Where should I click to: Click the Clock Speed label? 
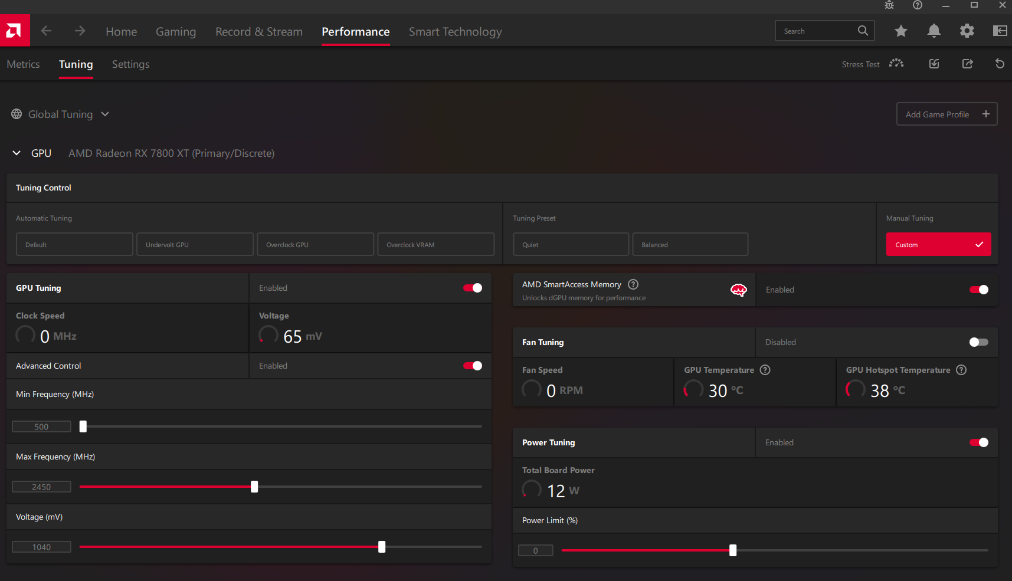coord(40,316)
